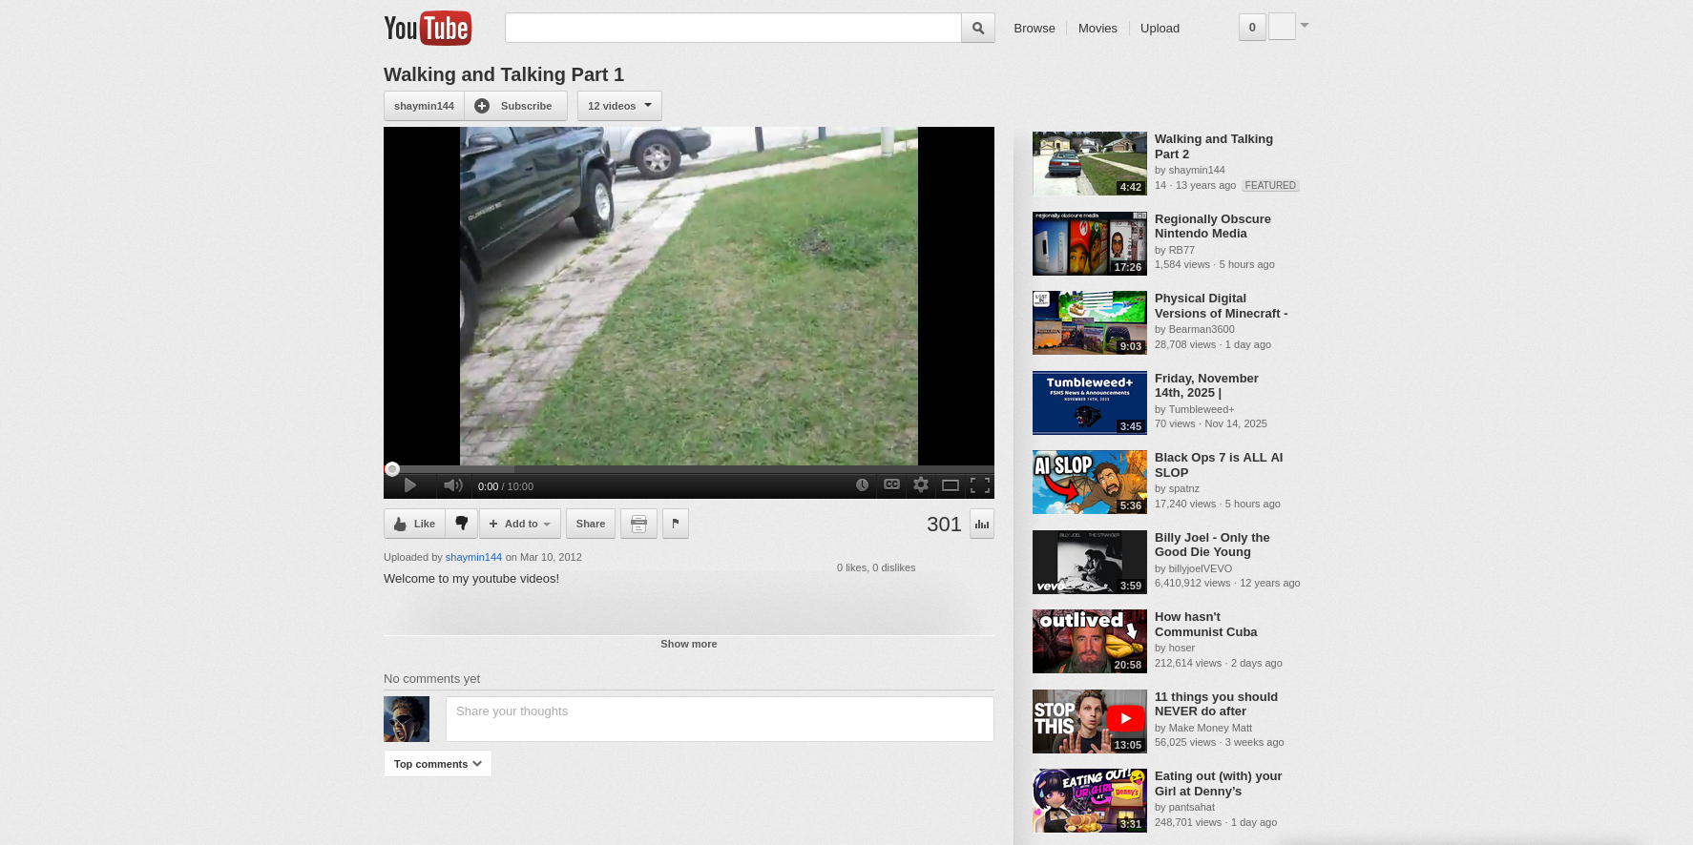Click the Watch Later clock icon
This screenshot has width=1693, height=845.
coord(862,485)
